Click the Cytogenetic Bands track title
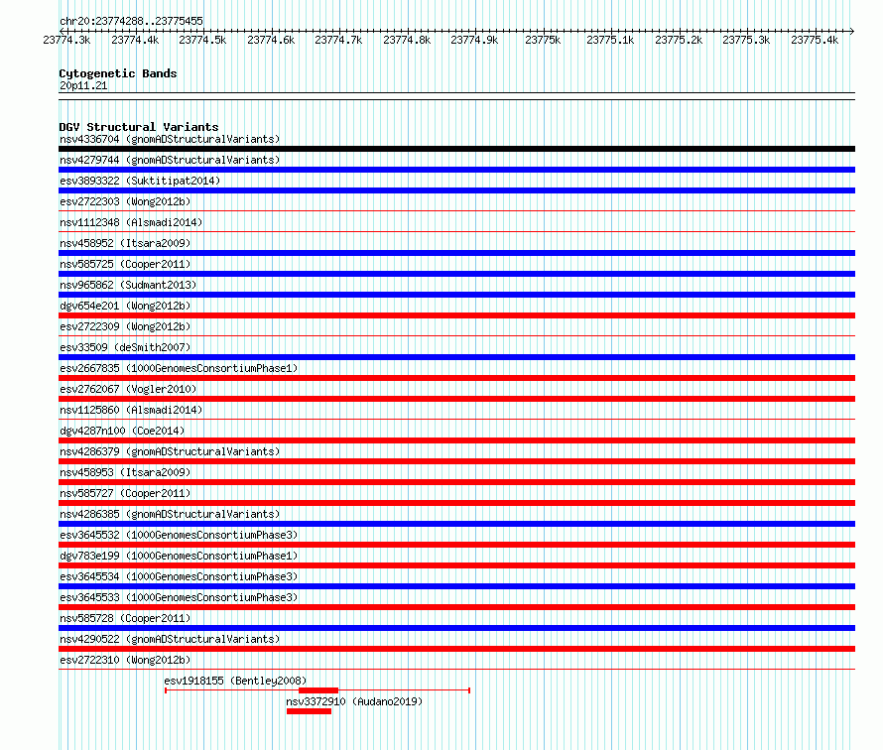The image size is (883, 750). point(118,73)
